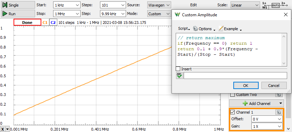Image resolution: width=292 pixels, height=132 pixels.
Task: Check the Custom Two checkbox
Action: (x=233, y=95)
